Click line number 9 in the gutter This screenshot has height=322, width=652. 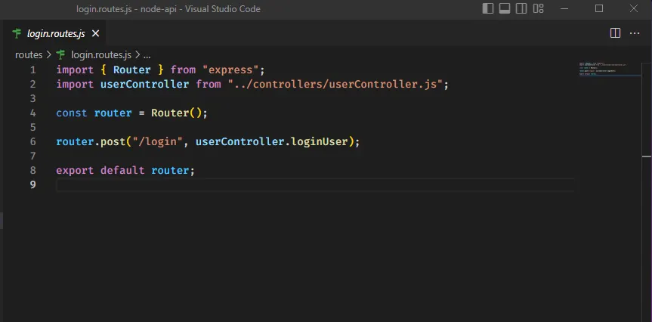point(32,184)
